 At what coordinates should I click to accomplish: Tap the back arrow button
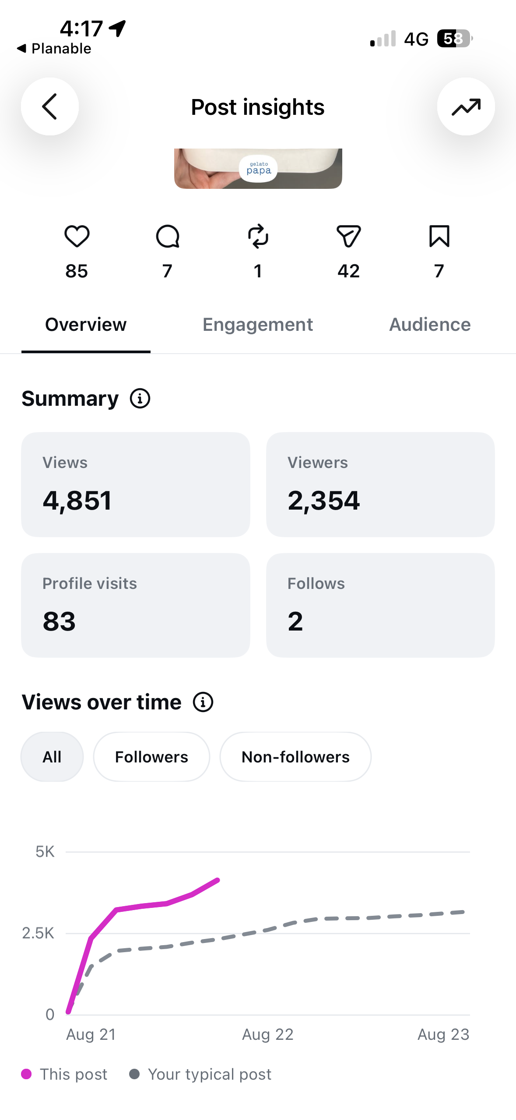click(x=50, y=106)
